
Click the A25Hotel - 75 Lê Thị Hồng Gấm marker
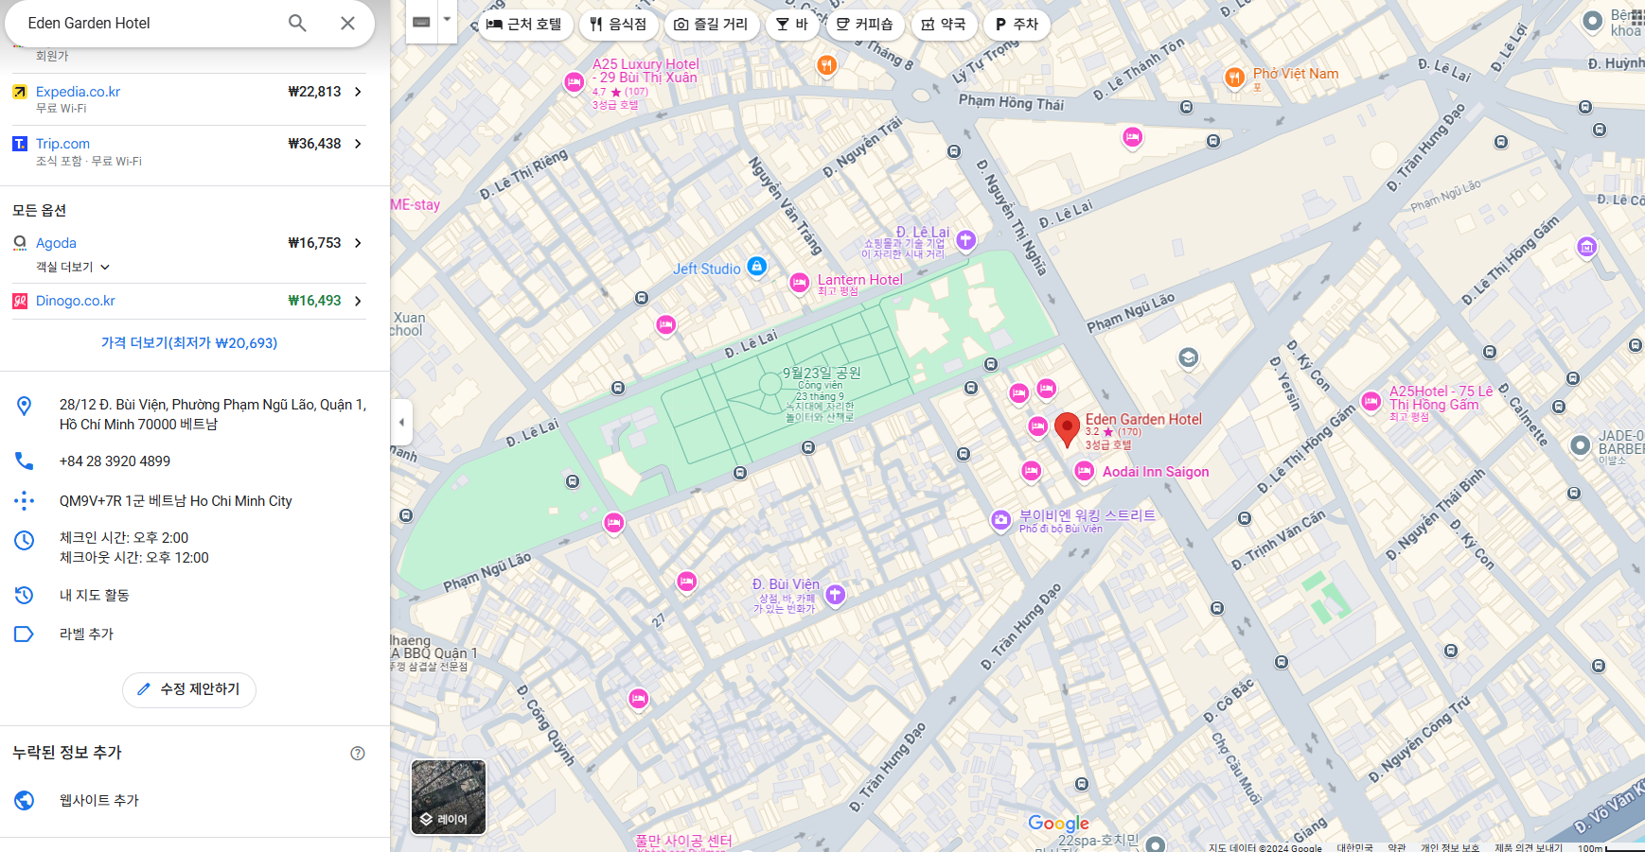click(x=1371, y=402)
